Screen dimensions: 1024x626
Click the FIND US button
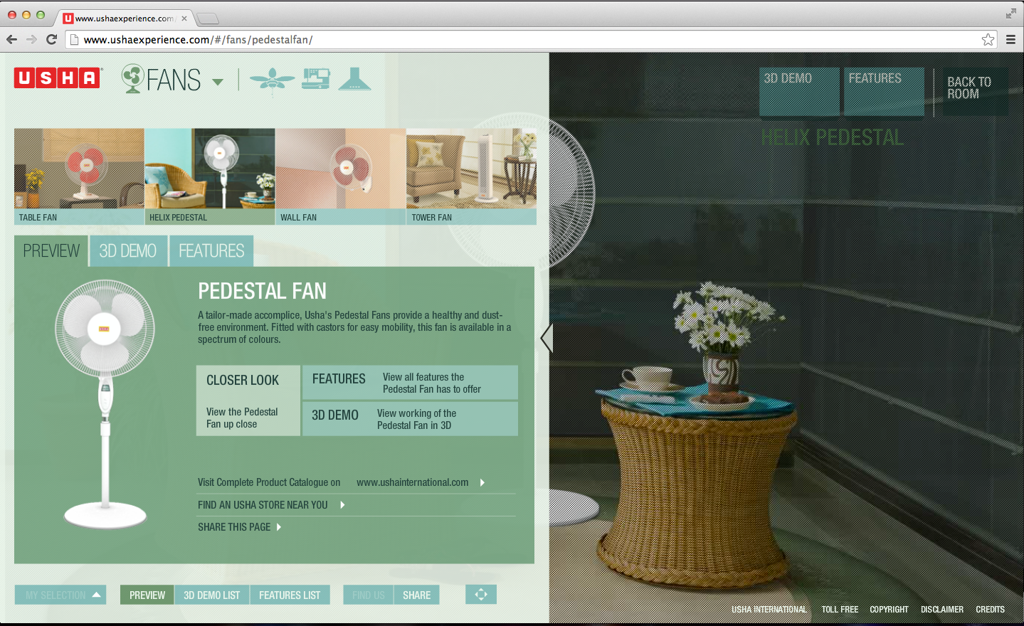pos(369,595)
